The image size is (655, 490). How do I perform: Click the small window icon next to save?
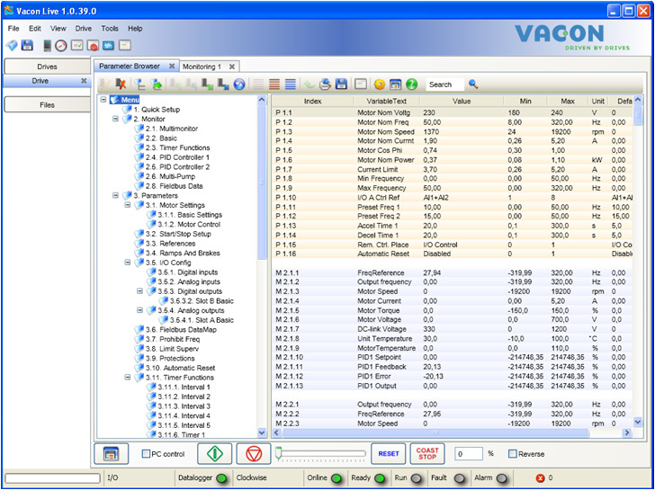click(x=361, y=85)
